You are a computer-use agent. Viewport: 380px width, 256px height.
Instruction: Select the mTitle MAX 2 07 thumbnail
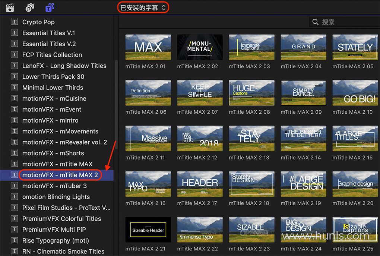(200, 93)
